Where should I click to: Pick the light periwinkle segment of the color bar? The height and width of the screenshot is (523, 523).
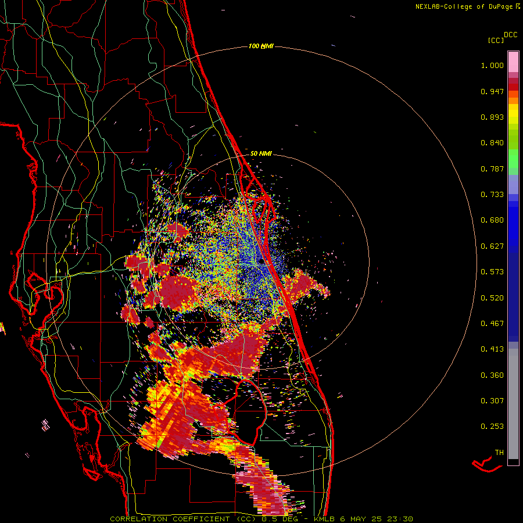pos(513,184)
